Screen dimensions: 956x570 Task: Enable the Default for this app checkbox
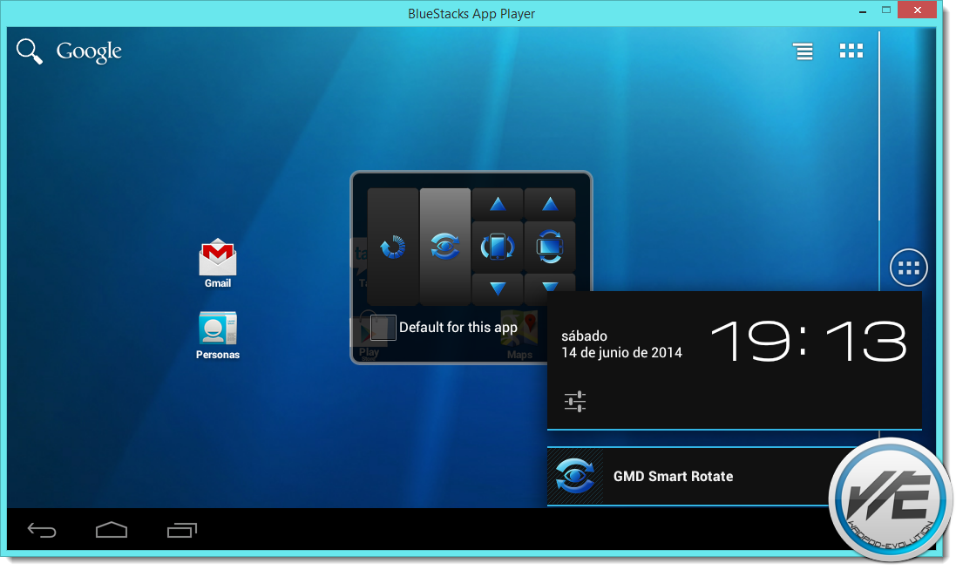(x=383, y=328)
